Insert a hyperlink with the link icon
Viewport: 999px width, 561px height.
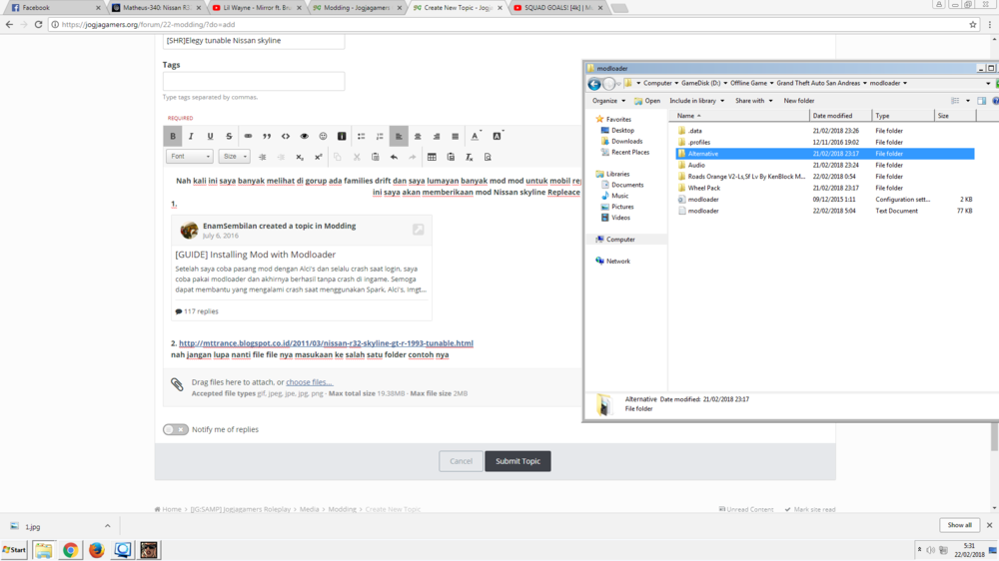click(248, 137)
